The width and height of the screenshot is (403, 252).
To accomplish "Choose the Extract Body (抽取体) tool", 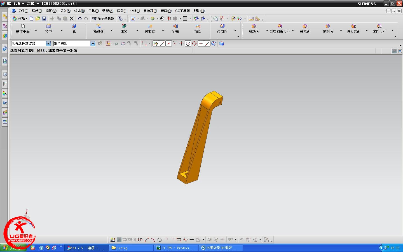I will click(98, 29).
